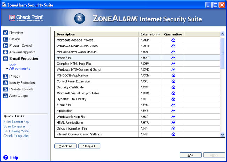Open the Identity Protection section
The image size is (227, 162).
(x=22, y=83)
